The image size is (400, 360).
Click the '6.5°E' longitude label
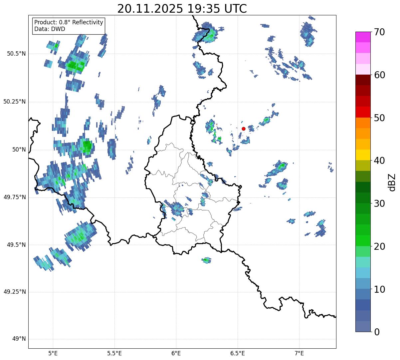[x=238, y=353]
